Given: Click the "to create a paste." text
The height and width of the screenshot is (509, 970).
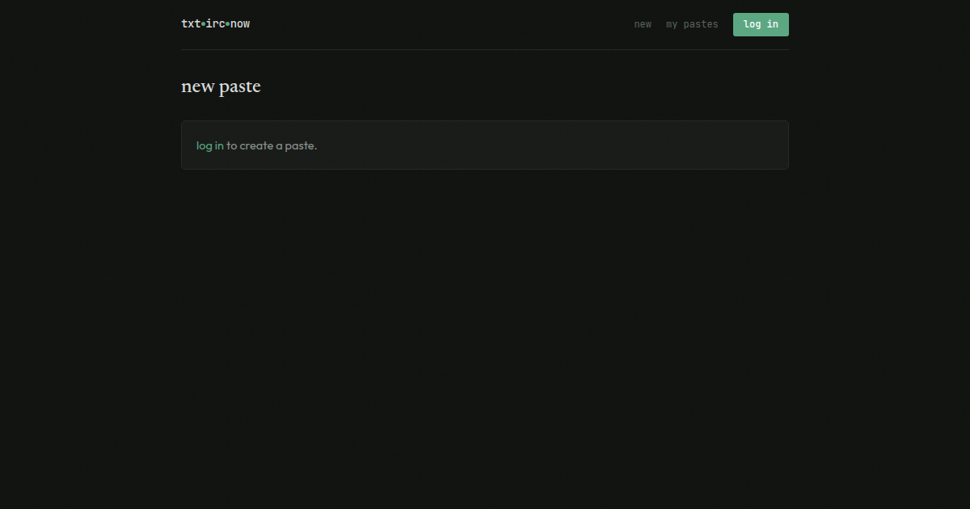Looking at the screenshot, I should [x=272, y=145].
